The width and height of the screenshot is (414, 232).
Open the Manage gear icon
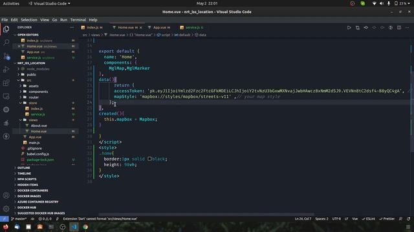[x=6, y=209]
